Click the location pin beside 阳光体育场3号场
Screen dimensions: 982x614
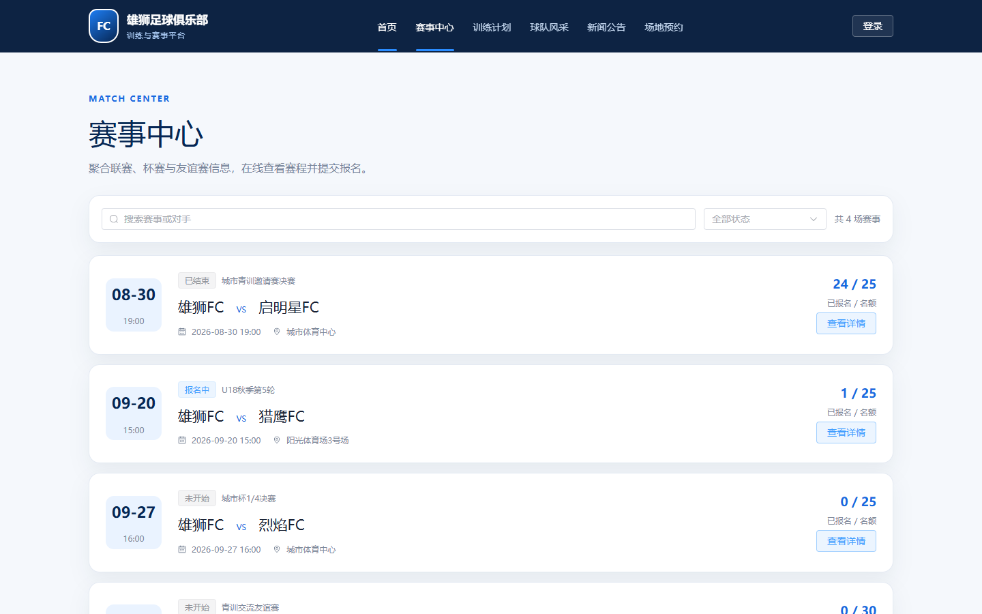tap(277, 440)
